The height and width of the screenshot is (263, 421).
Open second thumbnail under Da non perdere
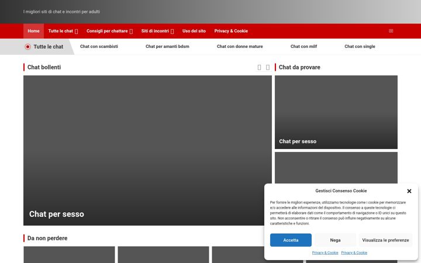(163, 255)
